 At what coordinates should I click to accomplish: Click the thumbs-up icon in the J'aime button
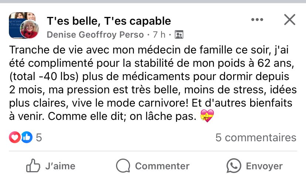pyautogui.click(x=33, y=166)
